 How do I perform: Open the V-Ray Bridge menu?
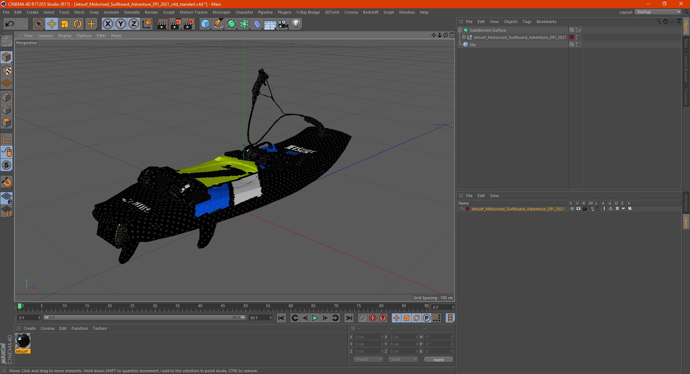(308, 12)
